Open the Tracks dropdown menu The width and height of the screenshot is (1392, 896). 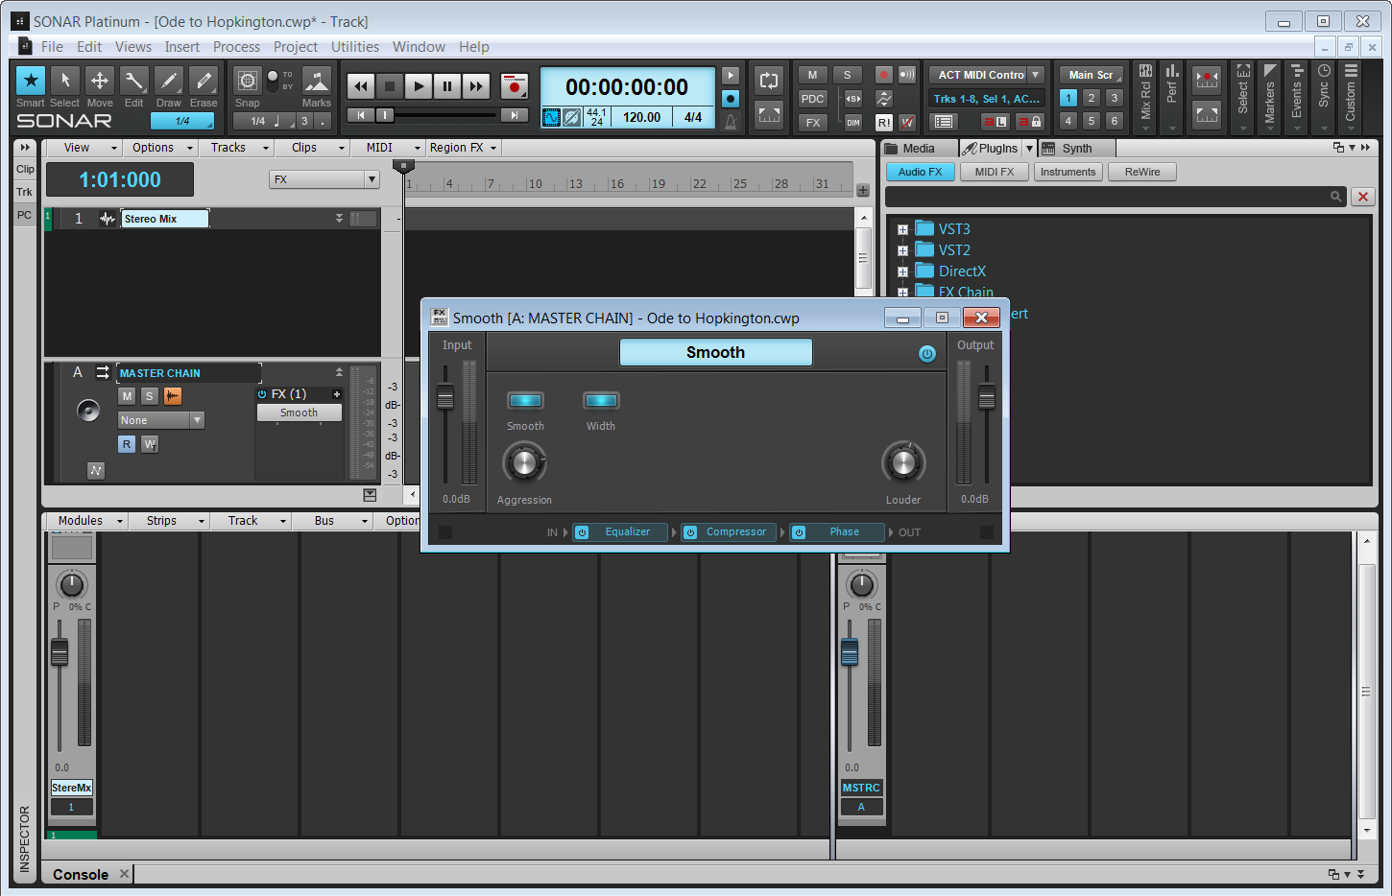pos(237,148)
